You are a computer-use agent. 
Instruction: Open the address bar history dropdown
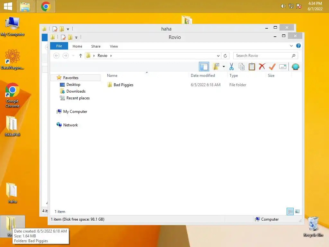218,56
